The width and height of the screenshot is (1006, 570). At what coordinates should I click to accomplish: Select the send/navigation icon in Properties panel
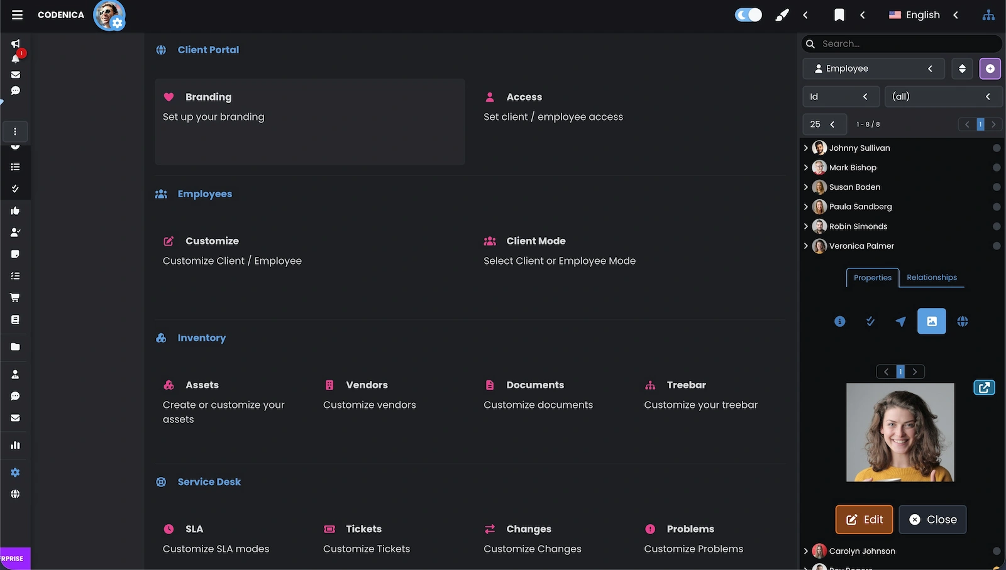900,321
